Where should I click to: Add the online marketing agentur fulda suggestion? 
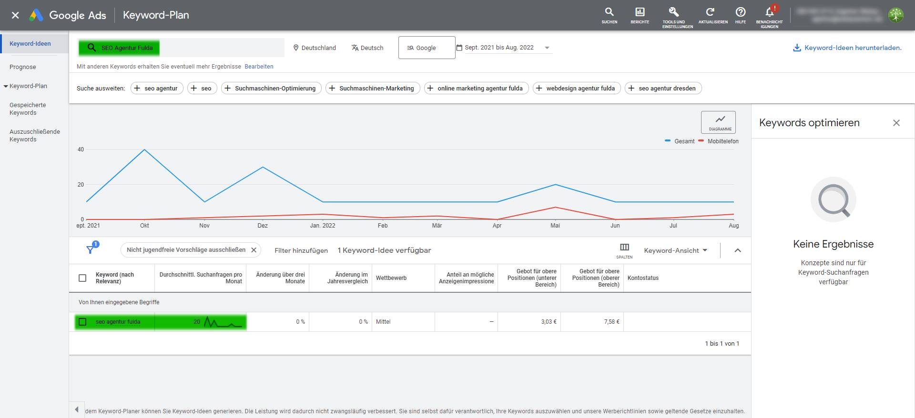tap(476, 88)
